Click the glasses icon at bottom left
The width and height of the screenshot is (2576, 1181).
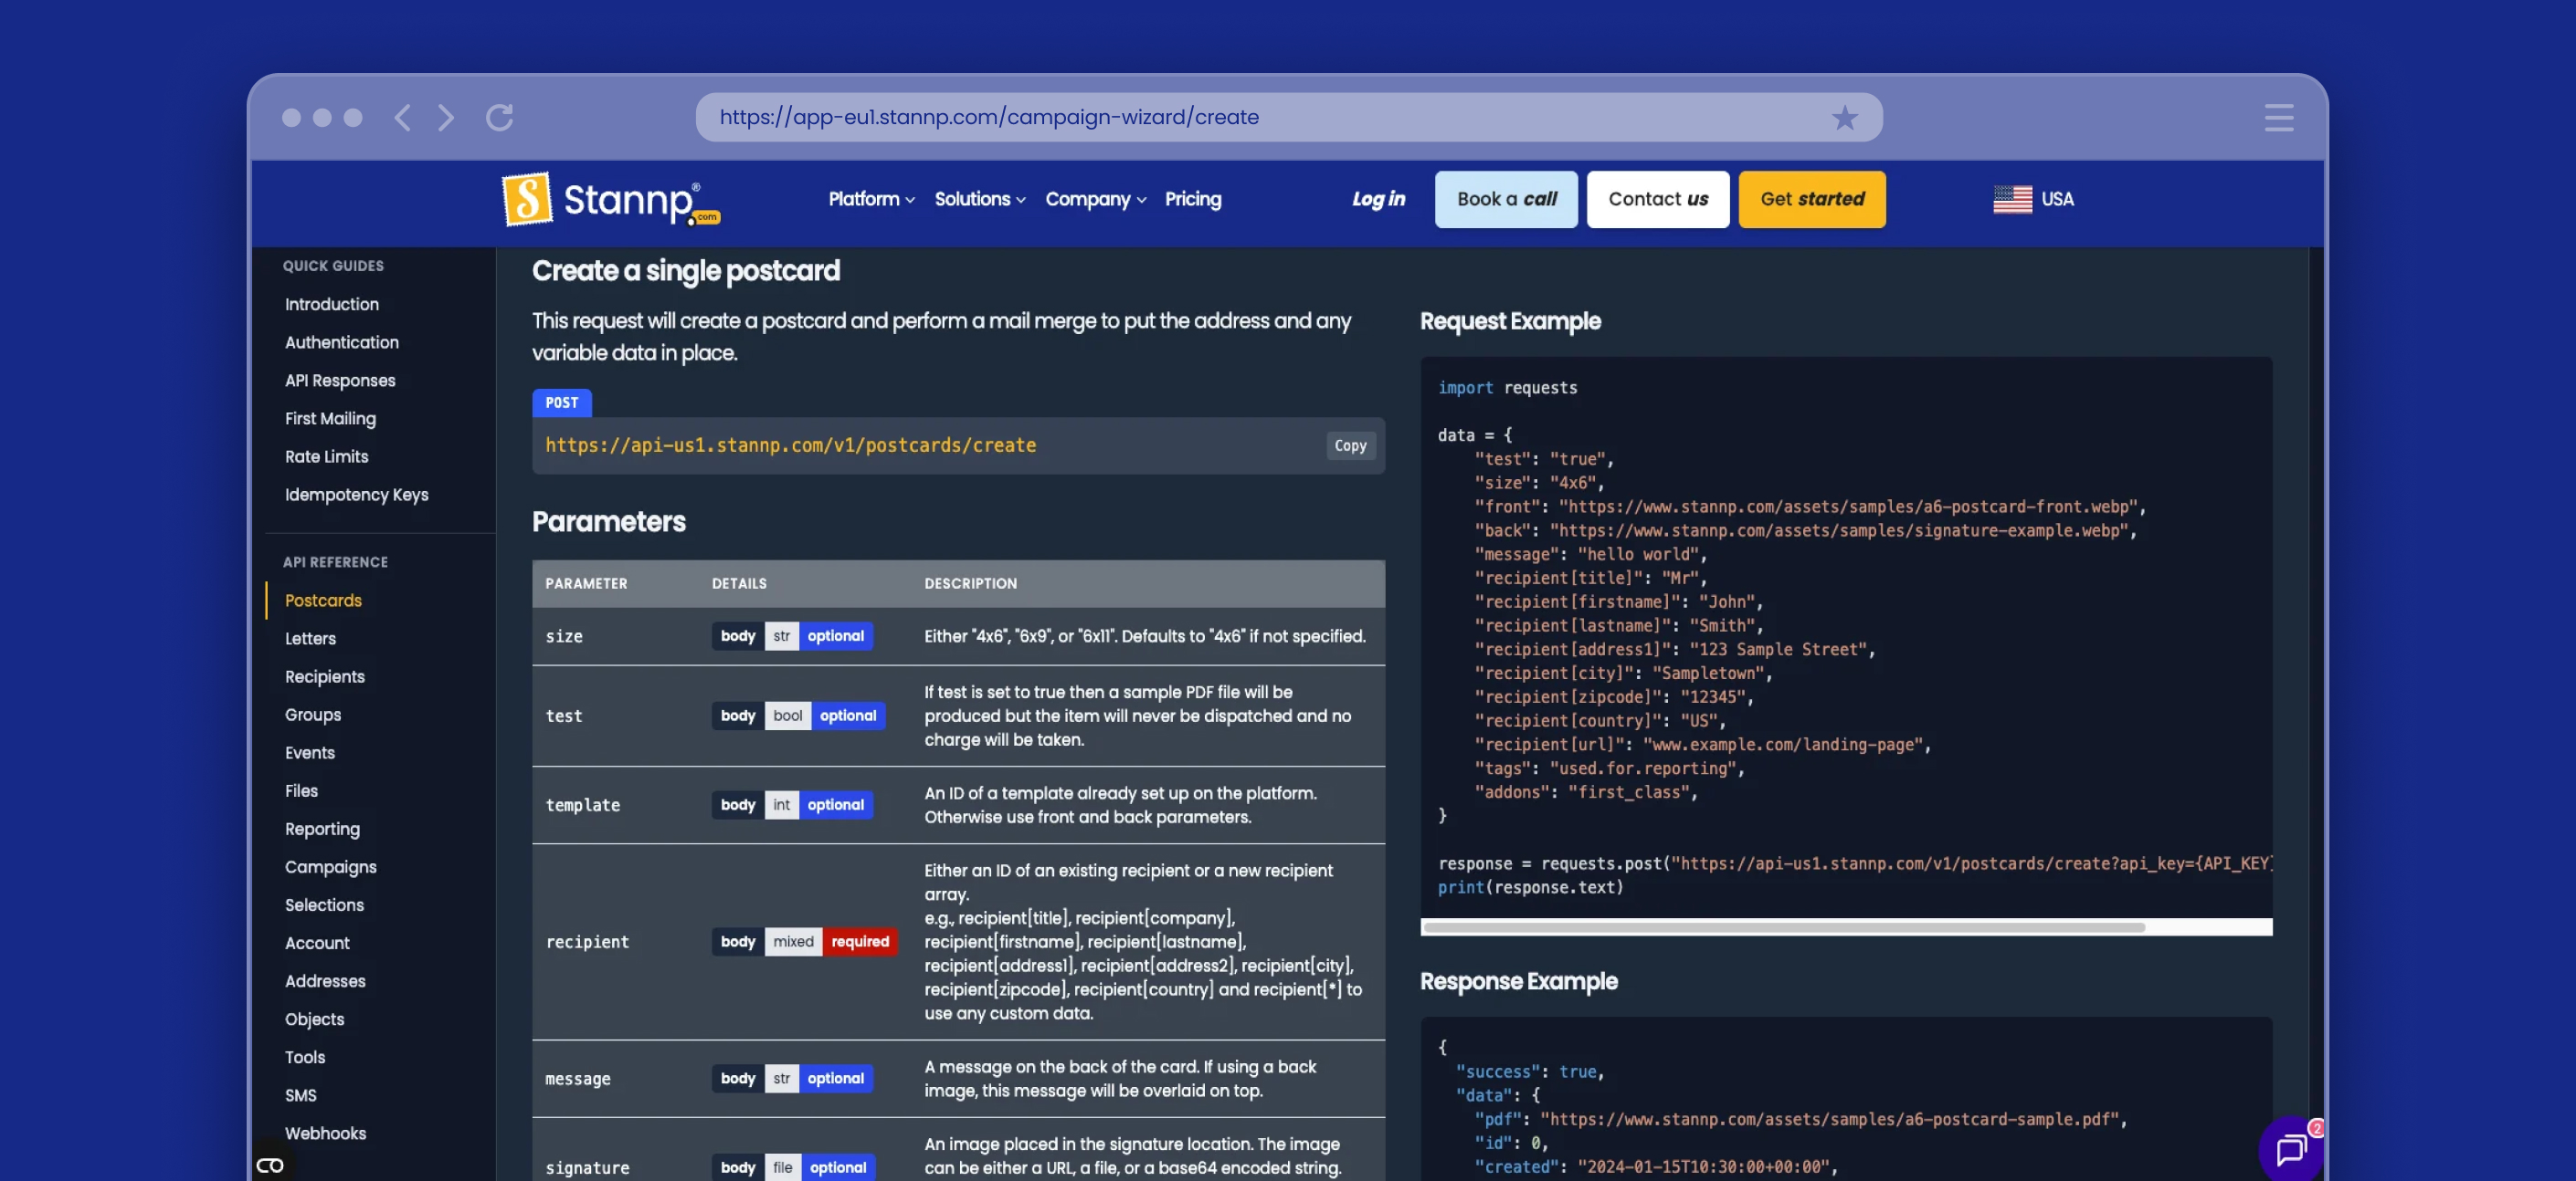[x=270, y=1165]
